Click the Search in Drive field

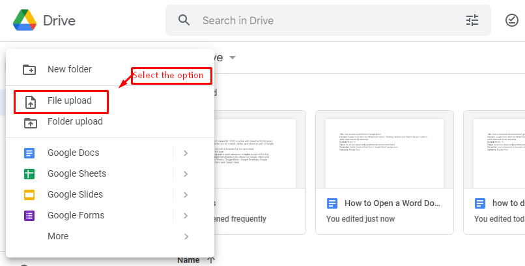328,20
